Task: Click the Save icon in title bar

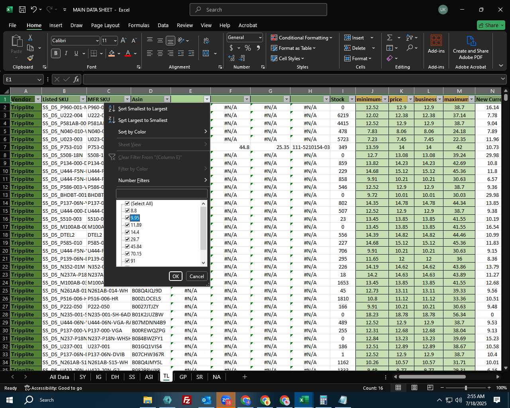Action: (22, 10)
